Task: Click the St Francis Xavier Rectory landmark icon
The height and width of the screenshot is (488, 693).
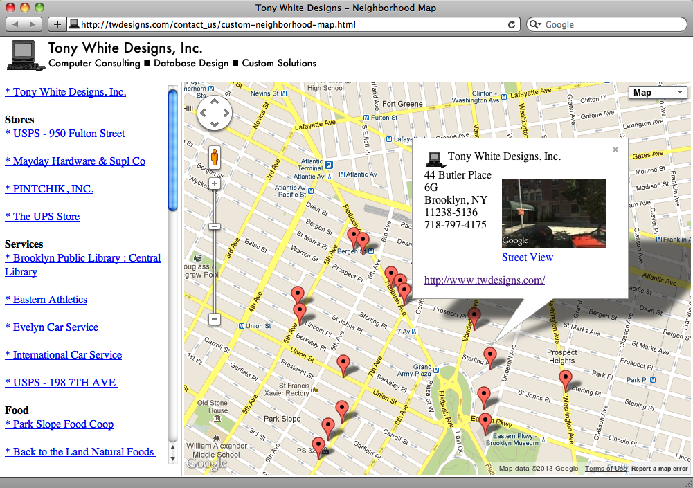Action: (x=314, y=390)
